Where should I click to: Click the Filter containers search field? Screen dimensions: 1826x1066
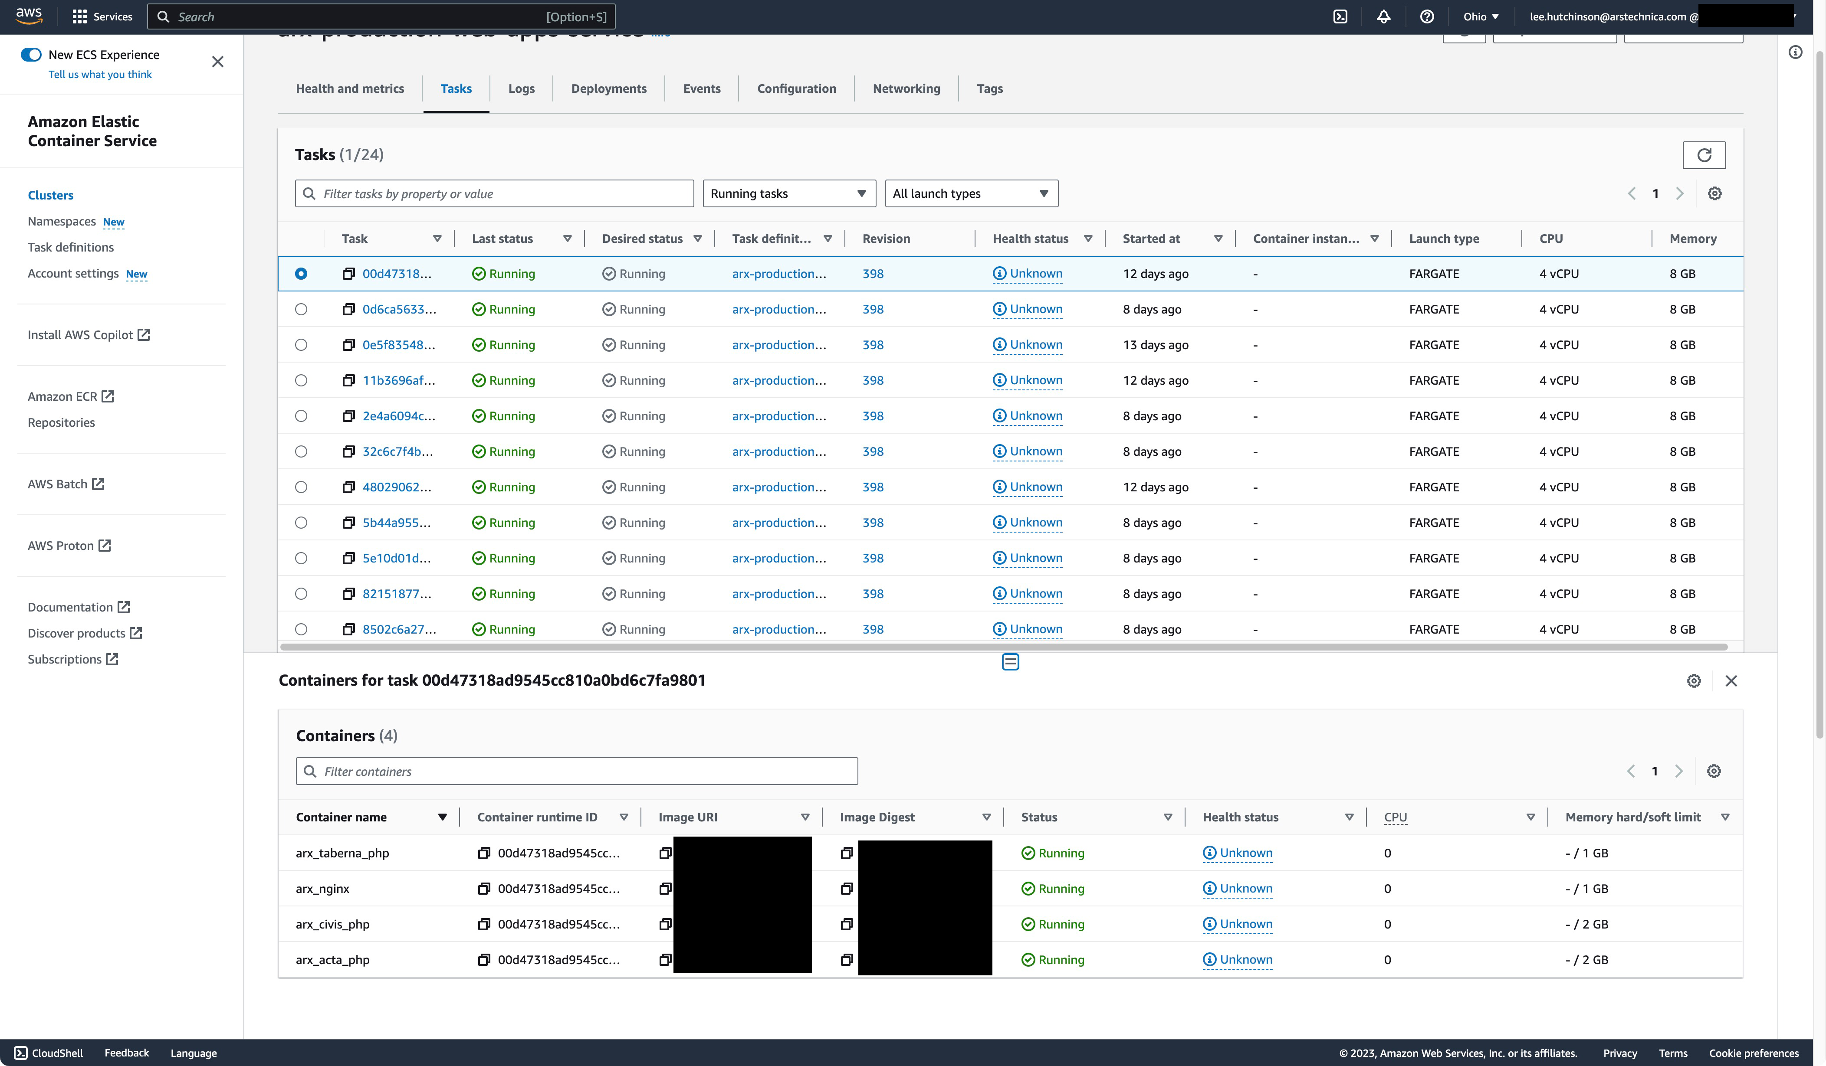[577, 771]
